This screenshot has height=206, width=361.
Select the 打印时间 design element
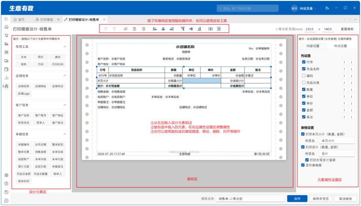click(58, 64)
